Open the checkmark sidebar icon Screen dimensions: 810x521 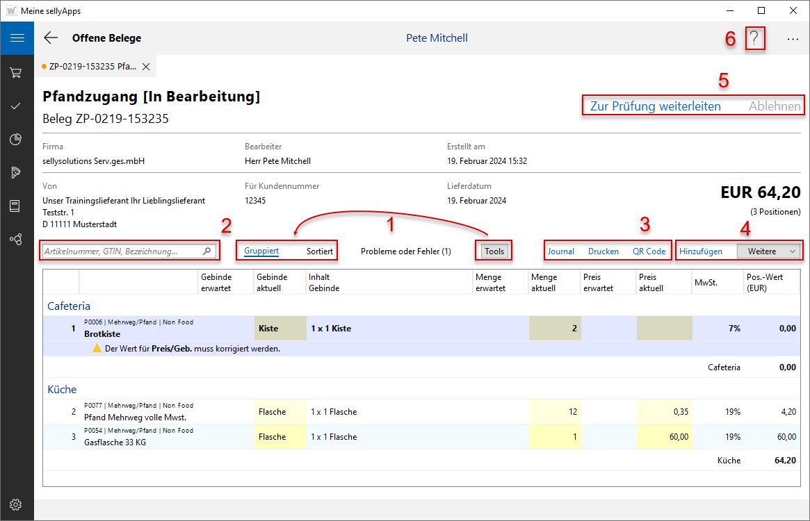coord(15,106)
